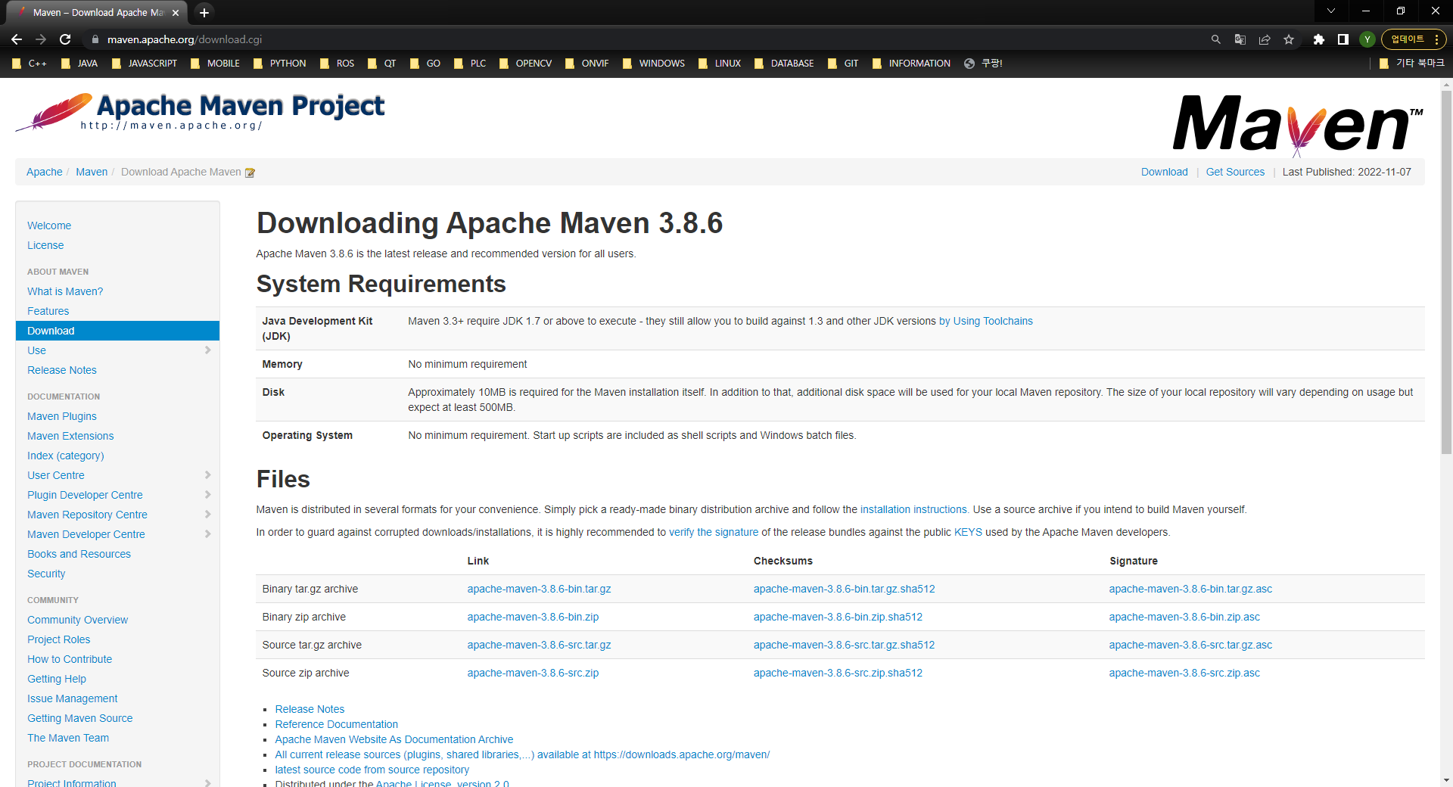Open the GO bookmarks folder
The width and height of the screenshot is (1453, 787).
(425, 64)
